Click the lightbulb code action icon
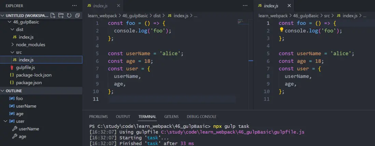The width and height of the screenshot is (375, 146). coord(281,30)
